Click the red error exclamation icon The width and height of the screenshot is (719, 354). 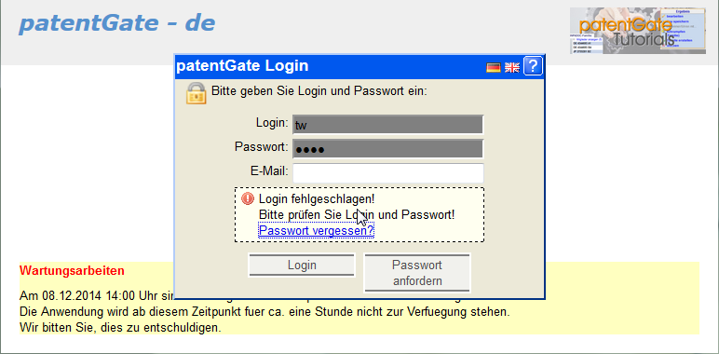[248, 198]
